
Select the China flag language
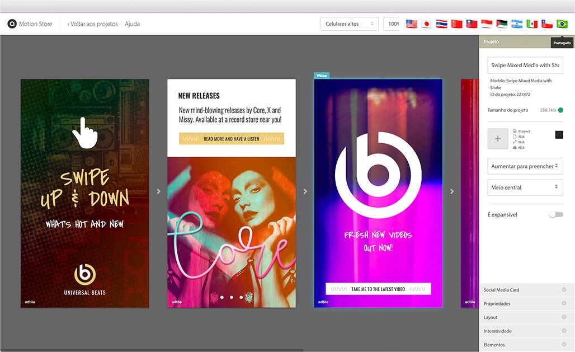[456, 24]
